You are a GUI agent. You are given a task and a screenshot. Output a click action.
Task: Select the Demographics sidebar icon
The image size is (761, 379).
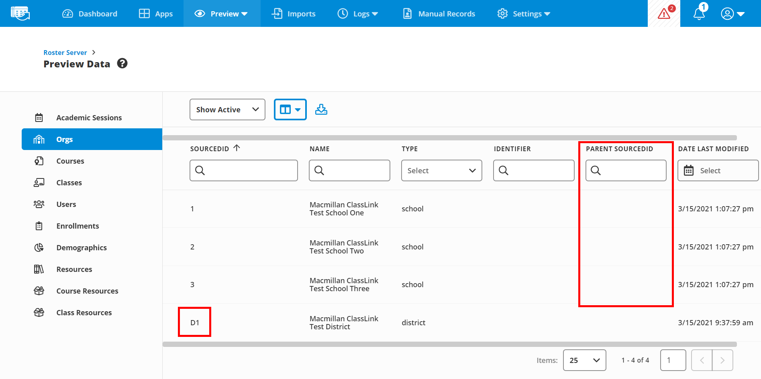[x=39, y=247]
